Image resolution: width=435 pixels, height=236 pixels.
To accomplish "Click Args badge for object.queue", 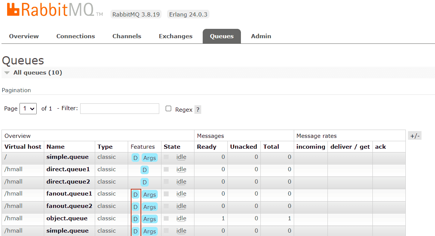I will click(149, 219).
